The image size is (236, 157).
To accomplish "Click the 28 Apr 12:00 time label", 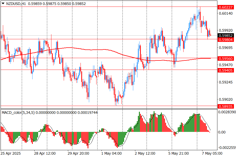I will [x=45, y=153].
